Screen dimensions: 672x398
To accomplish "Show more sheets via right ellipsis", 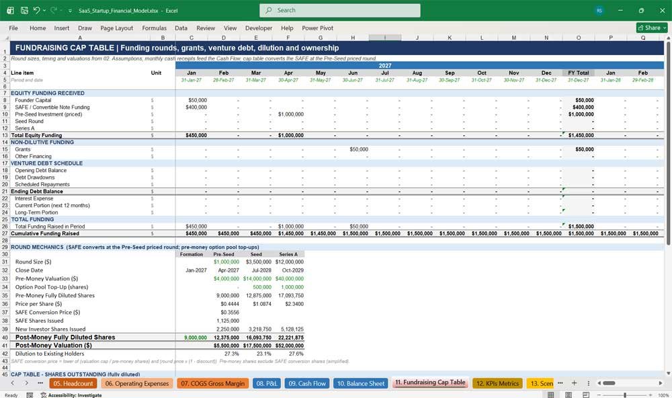I will (x=560, y=383).
